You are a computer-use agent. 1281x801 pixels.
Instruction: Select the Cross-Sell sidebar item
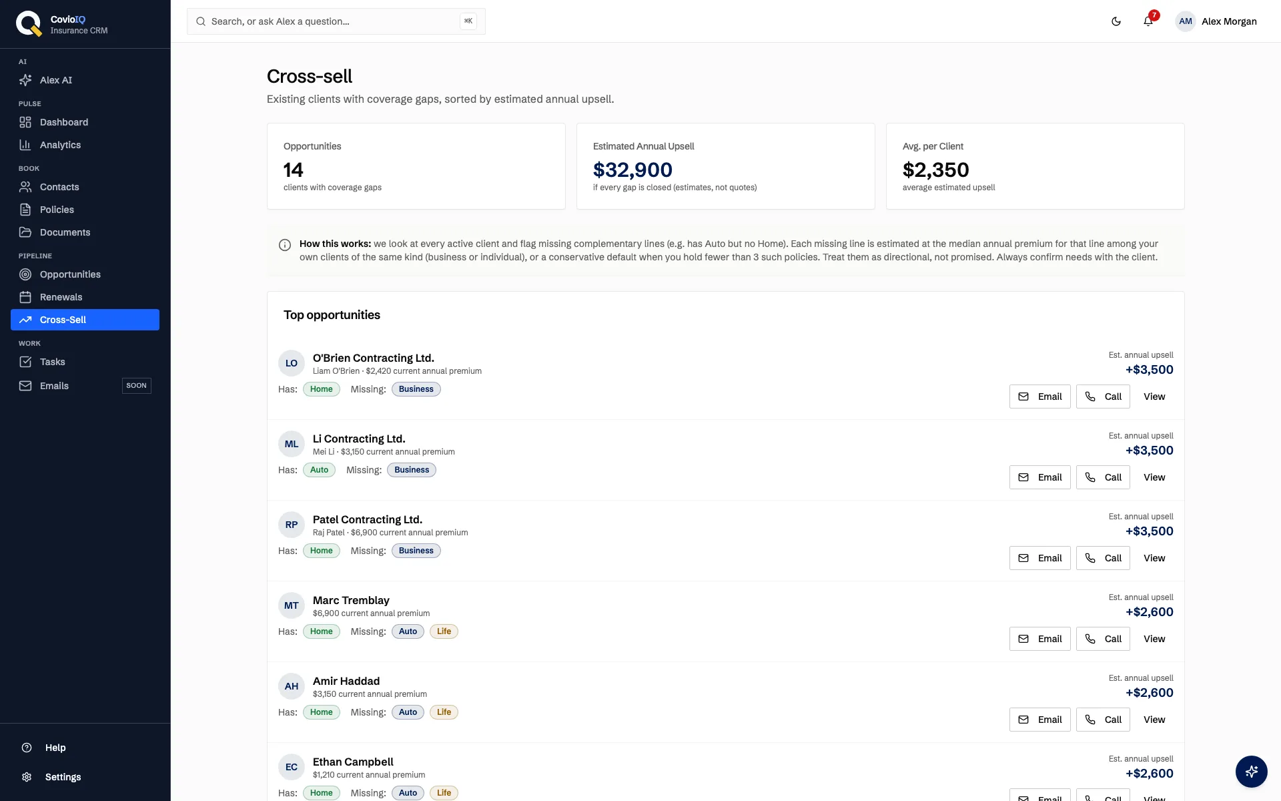85,320
